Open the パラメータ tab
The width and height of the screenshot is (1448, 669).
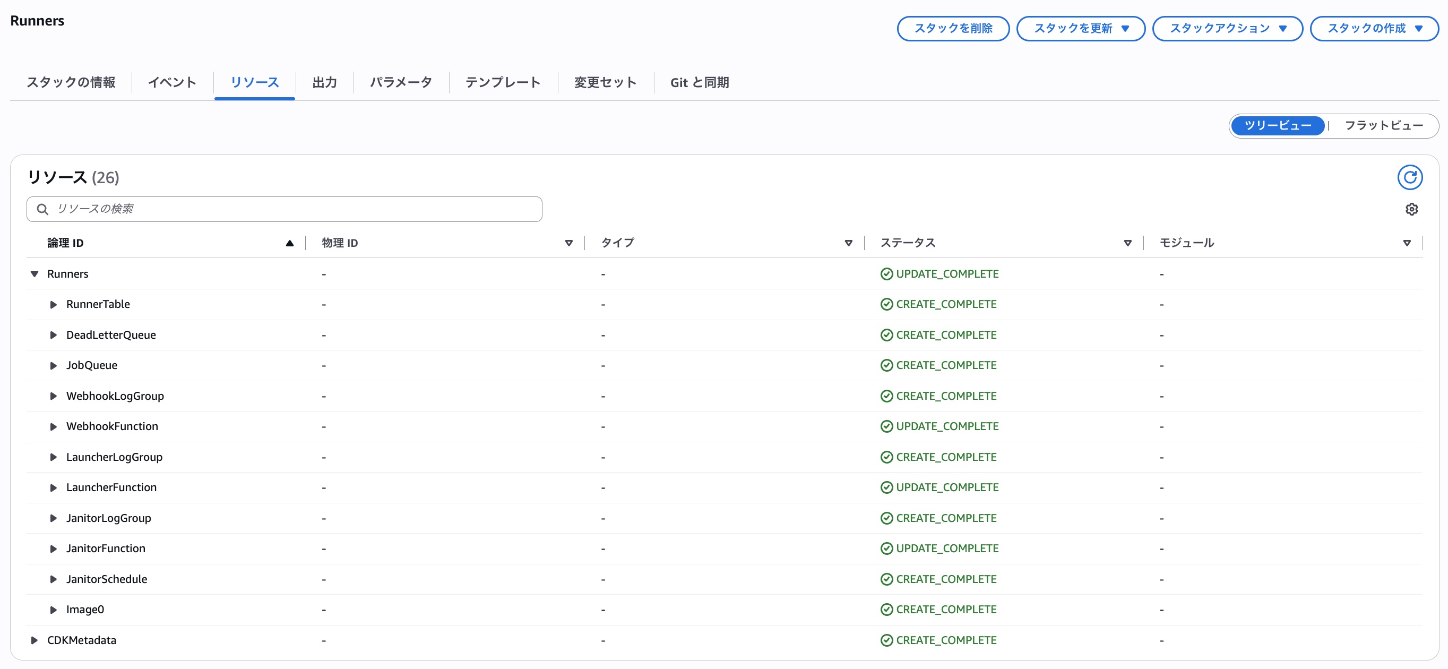(x=401, y=83)
